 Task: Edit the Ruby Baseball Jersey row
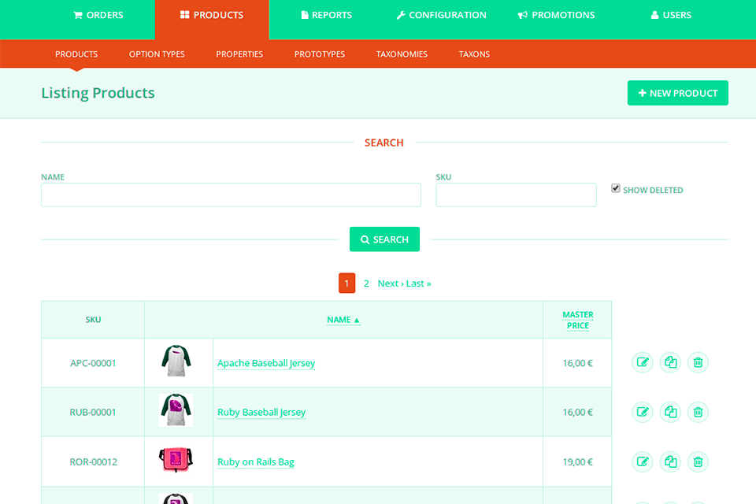coord(643,412)
